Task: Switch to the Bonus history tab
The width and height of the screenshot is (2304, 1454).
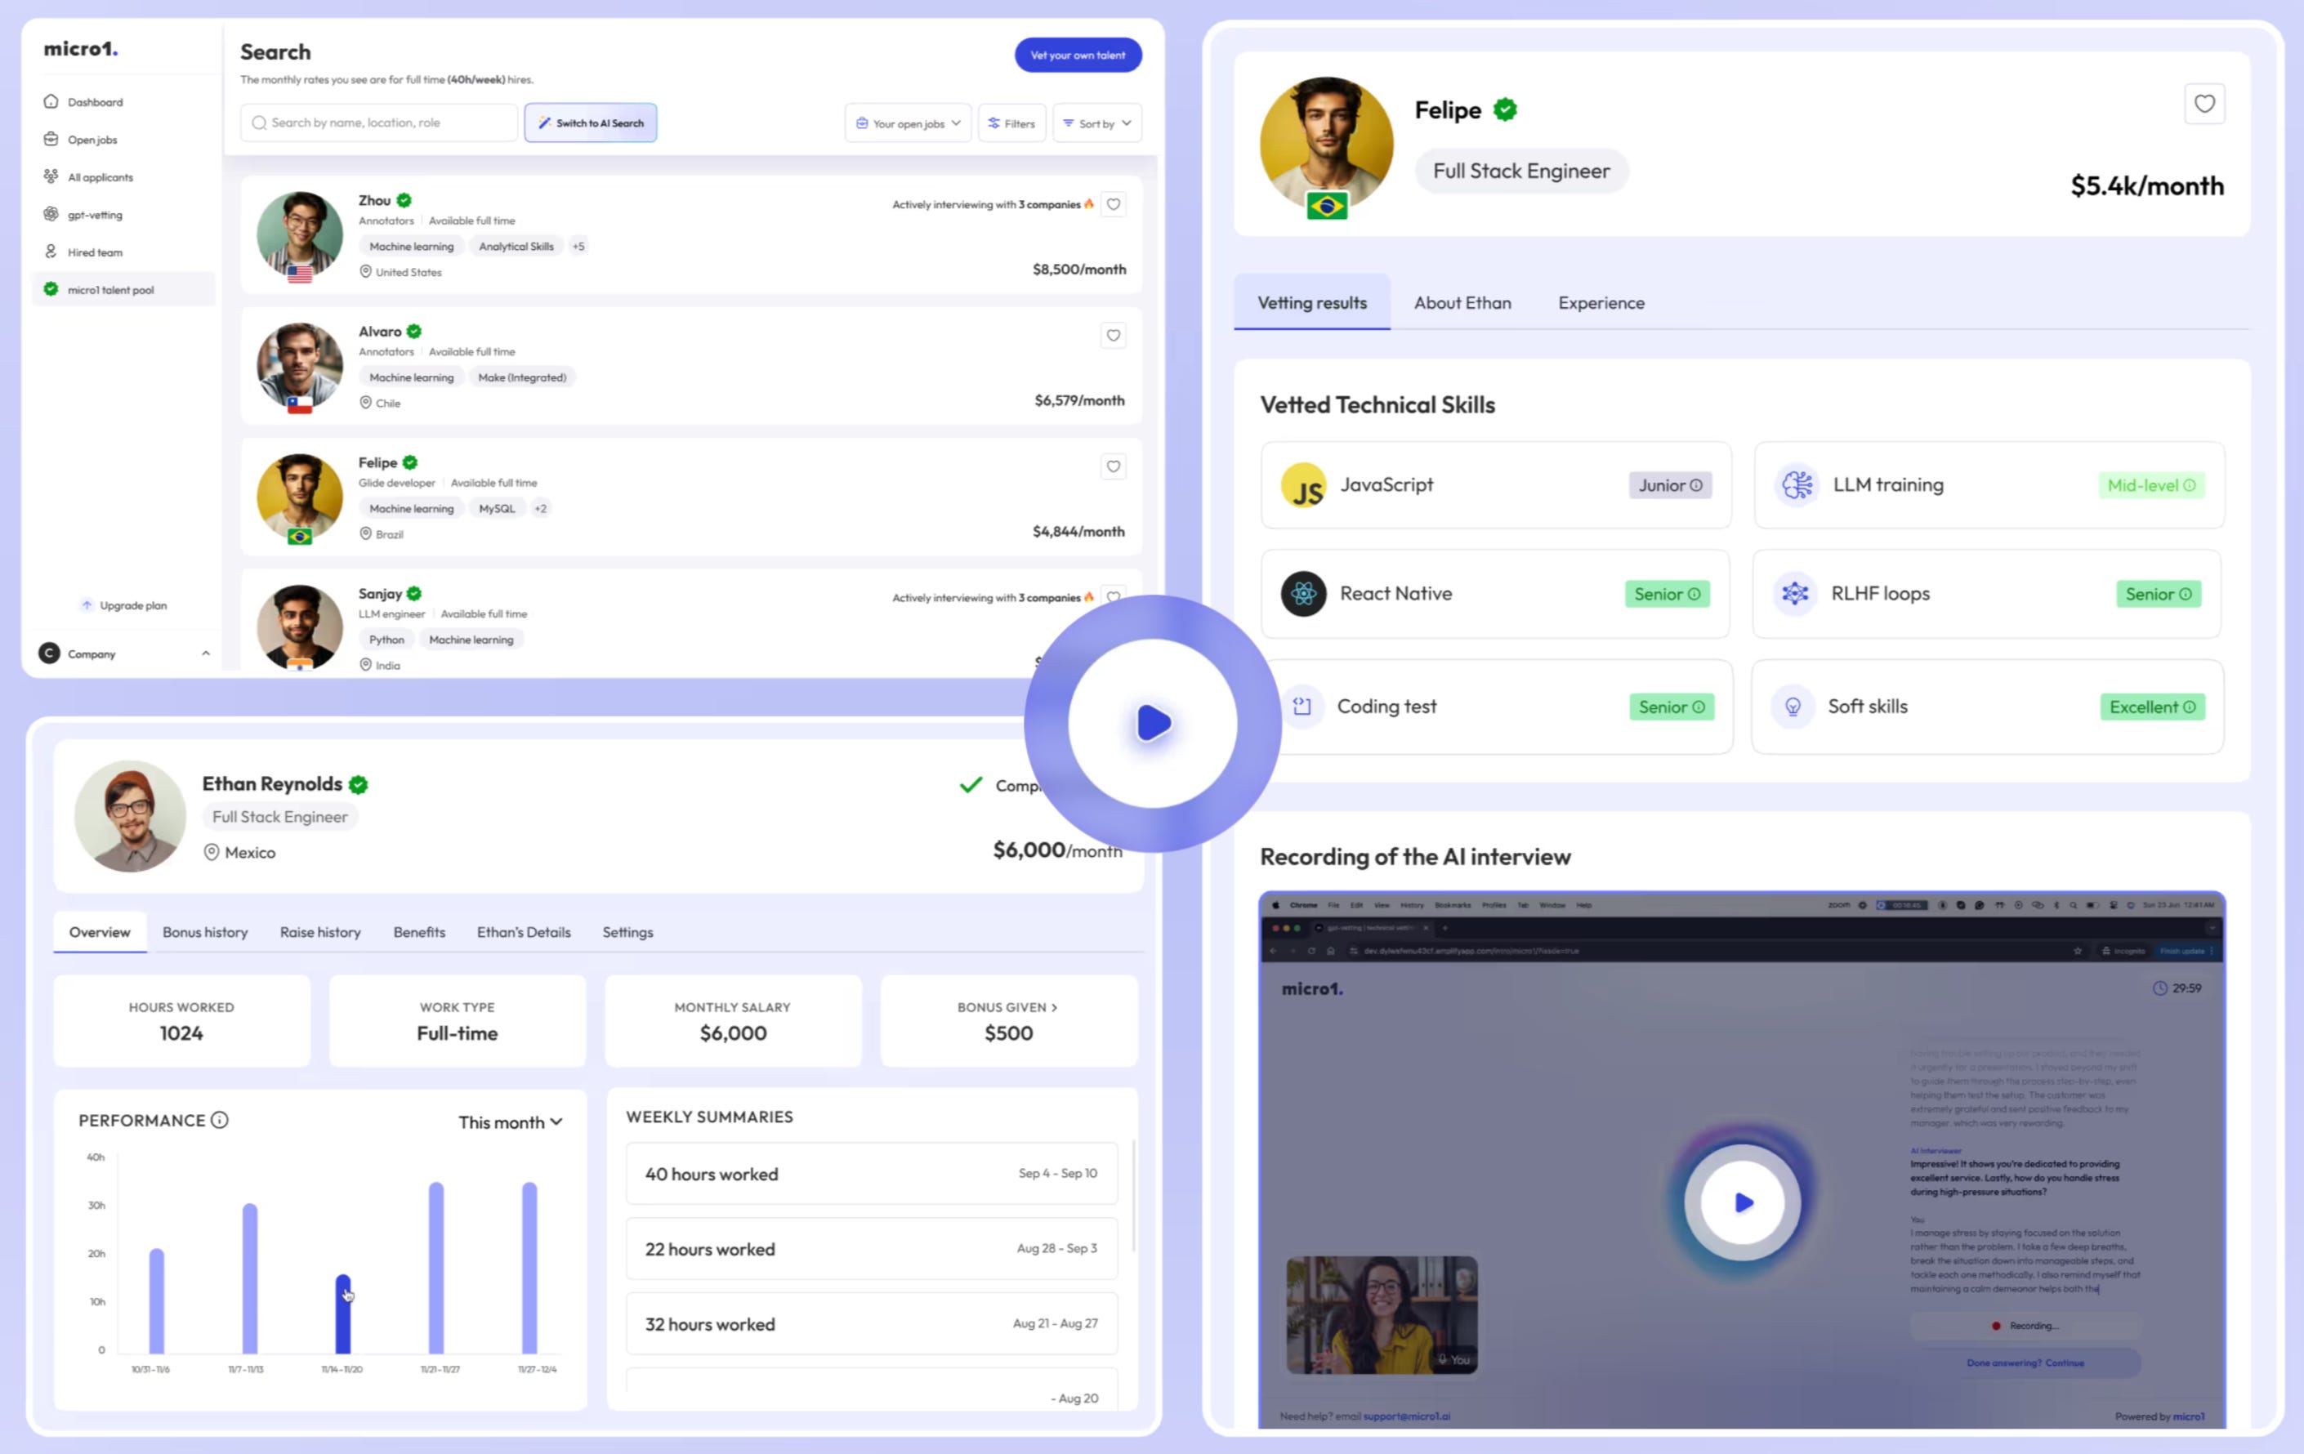Action: 205,933
